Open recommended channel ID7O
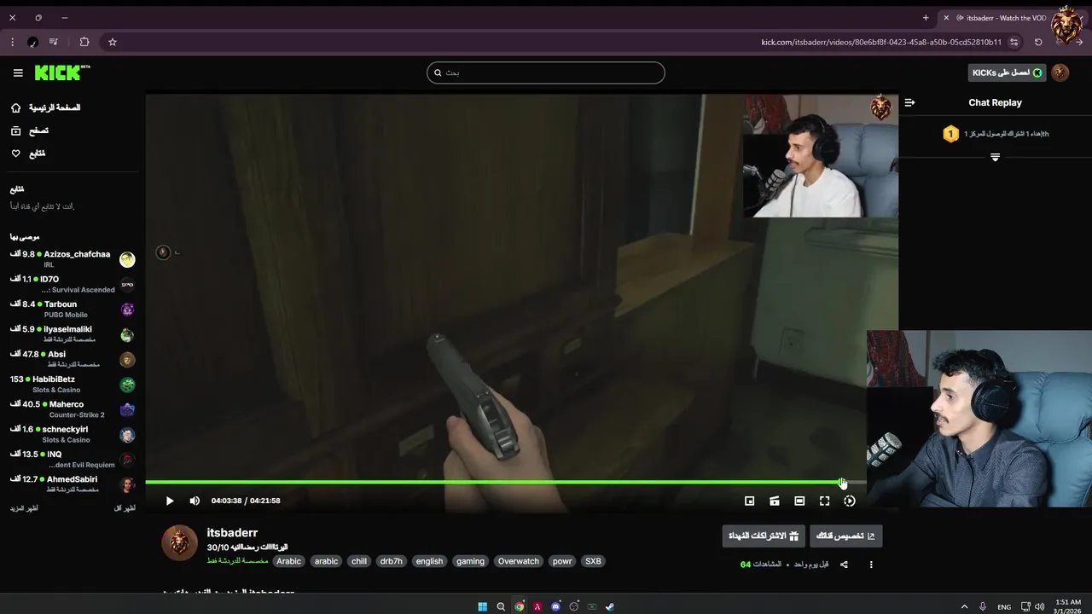This screenshot has height=614, width=1092. [x=73, y=284]
